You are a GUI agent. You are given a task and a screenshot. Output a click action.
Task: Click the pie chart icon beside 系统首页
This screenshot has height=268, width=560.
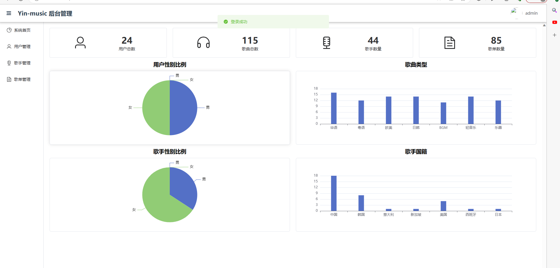tap(9, 30)
